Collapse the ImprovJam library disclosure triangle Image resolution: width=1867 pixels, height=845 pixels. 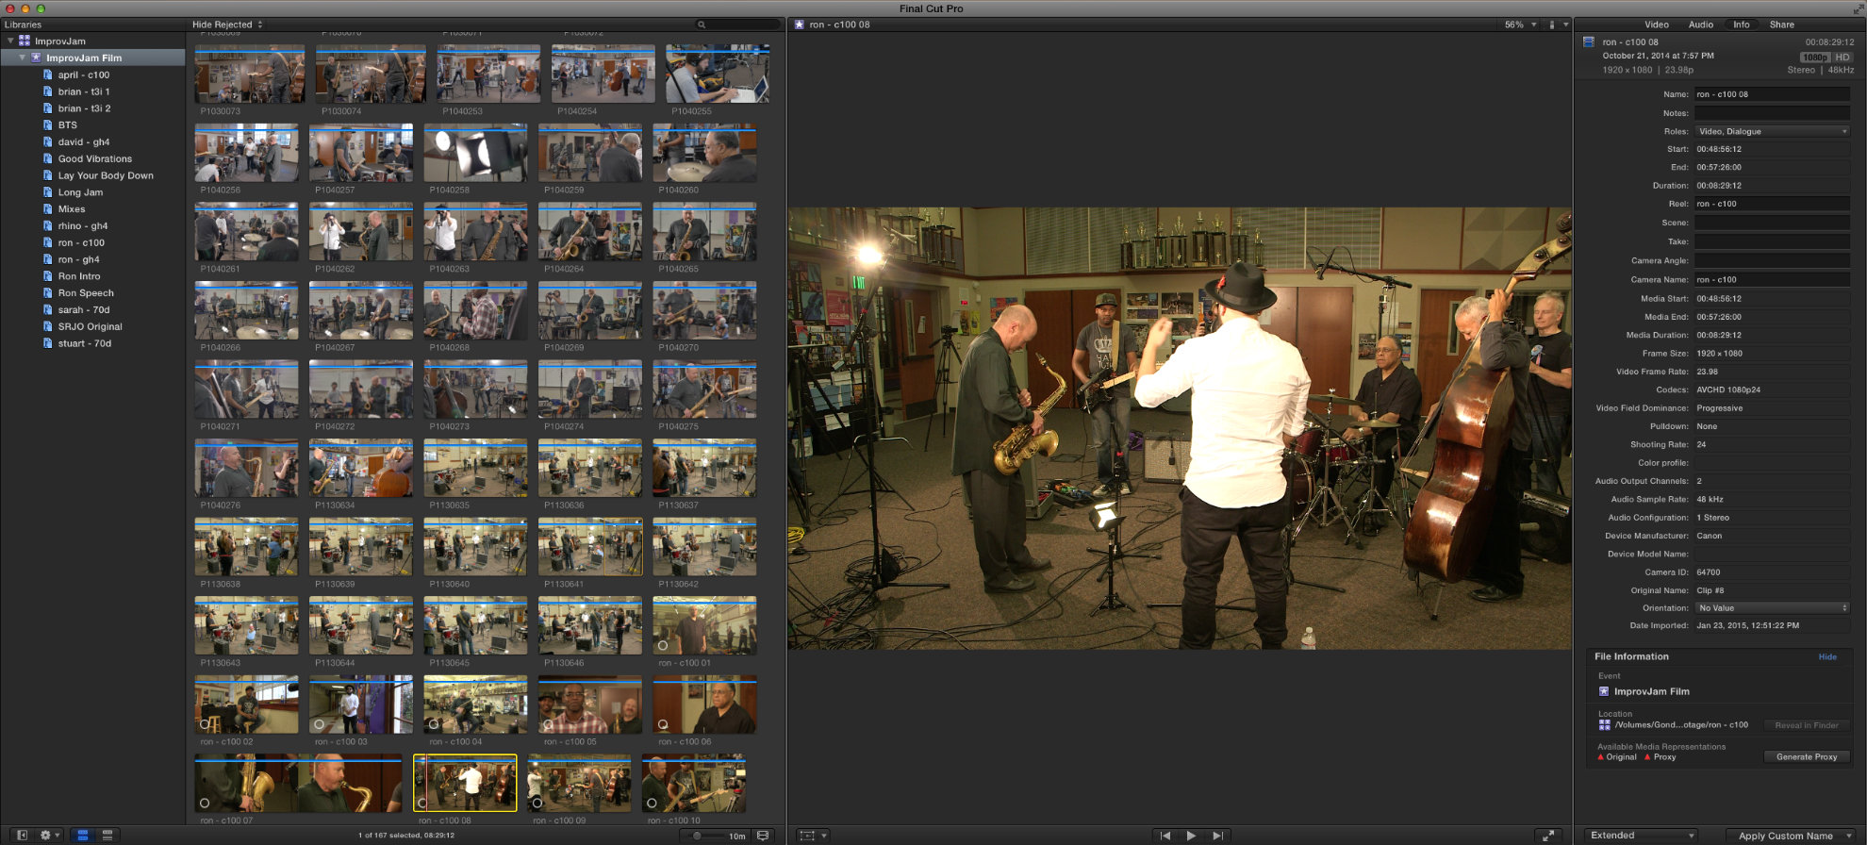point(10,41)
